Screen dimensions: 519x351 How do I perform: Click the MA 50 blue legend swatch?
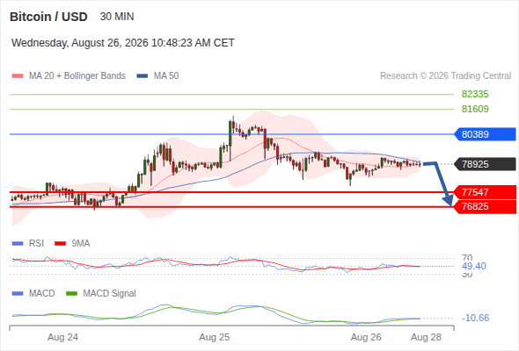click(x=143, y=76)
